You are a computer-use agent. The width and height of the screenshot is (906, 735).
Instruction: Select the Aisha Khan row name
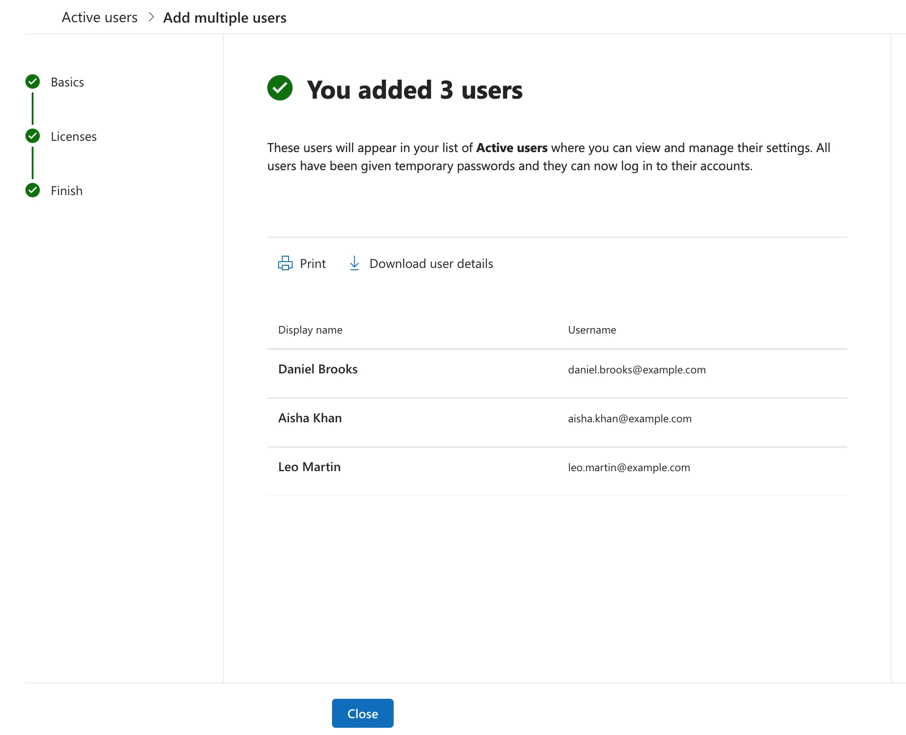[x=310, y=418]
